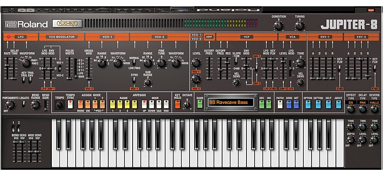
Task: Click the green NAME button
Action: click(200, 104)
